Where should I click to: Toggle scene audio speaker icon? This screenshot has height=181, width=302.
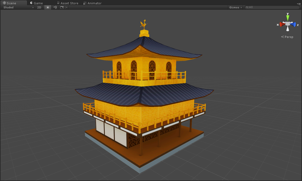[55, 7]
